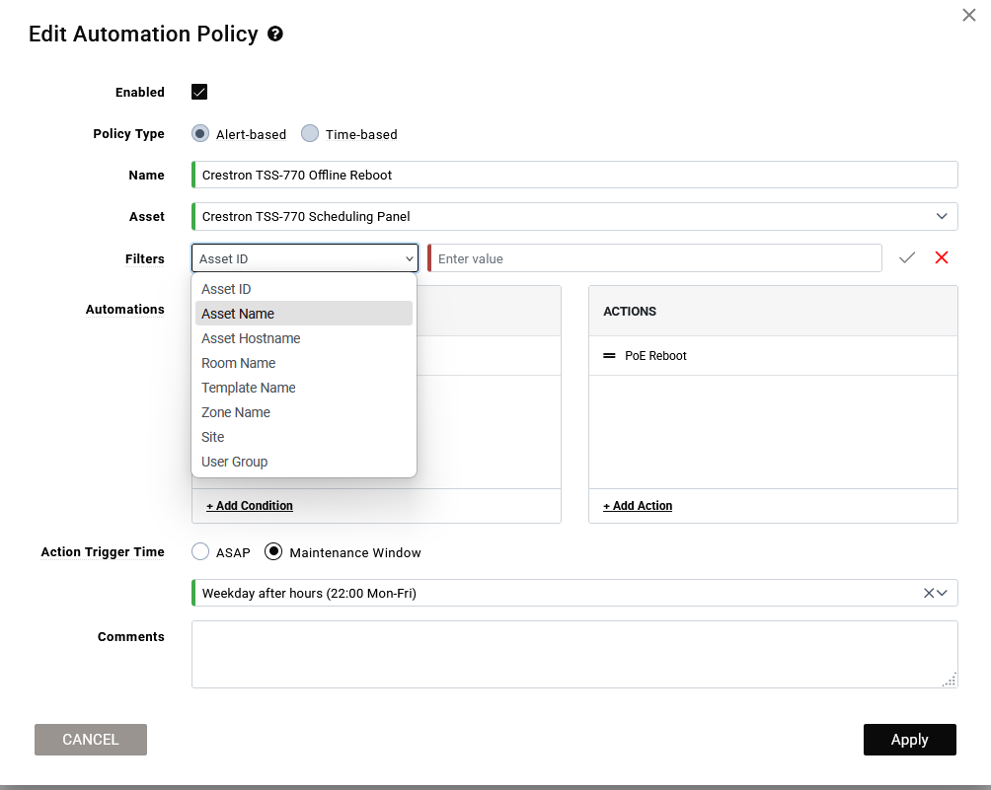Grab the Comments box resize grip
The image size is (991, 790).
[x=950, y=680]
